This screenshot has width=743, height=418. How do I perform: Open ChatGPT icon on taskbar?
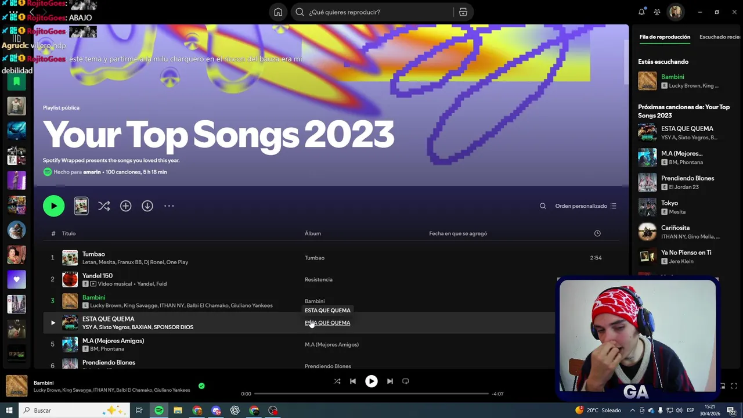[x=235, y=410]
